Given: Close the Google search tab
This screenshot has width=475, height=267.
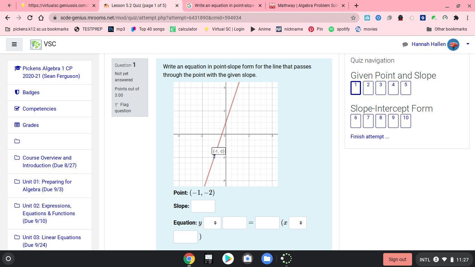Looking at the screenshot, I should point(260,6).
